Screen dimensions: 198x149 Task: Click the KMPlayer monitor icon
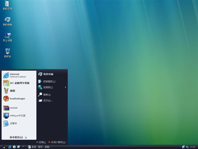tap(6, 116)
